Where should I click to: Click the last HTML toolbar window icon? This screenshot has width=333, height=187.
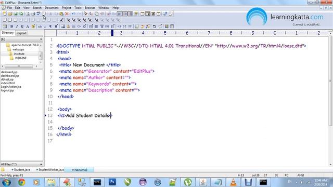pyautogui.click(x=172, y=26)
